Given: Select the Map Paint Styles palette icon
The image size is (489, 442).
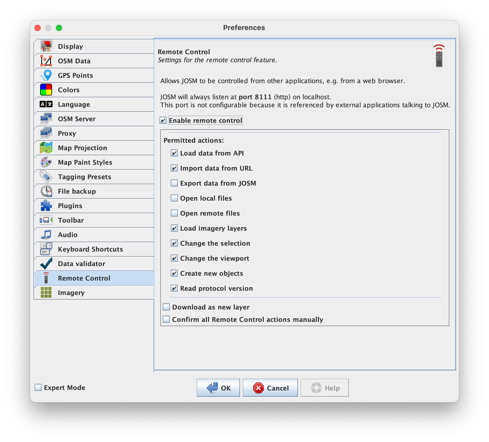Looking at the screenshot, I should click(46, 162).
